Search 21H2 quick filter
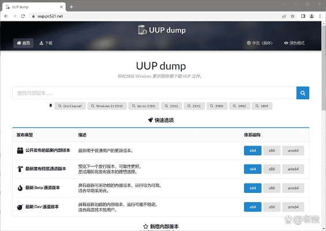 click(x=171, y=106)
